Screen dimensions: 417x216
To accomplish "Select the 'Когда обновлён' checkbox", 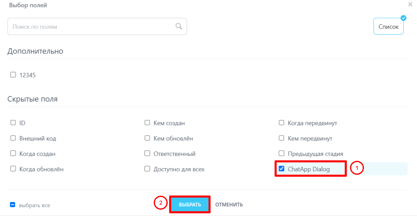I will (13, 169).
